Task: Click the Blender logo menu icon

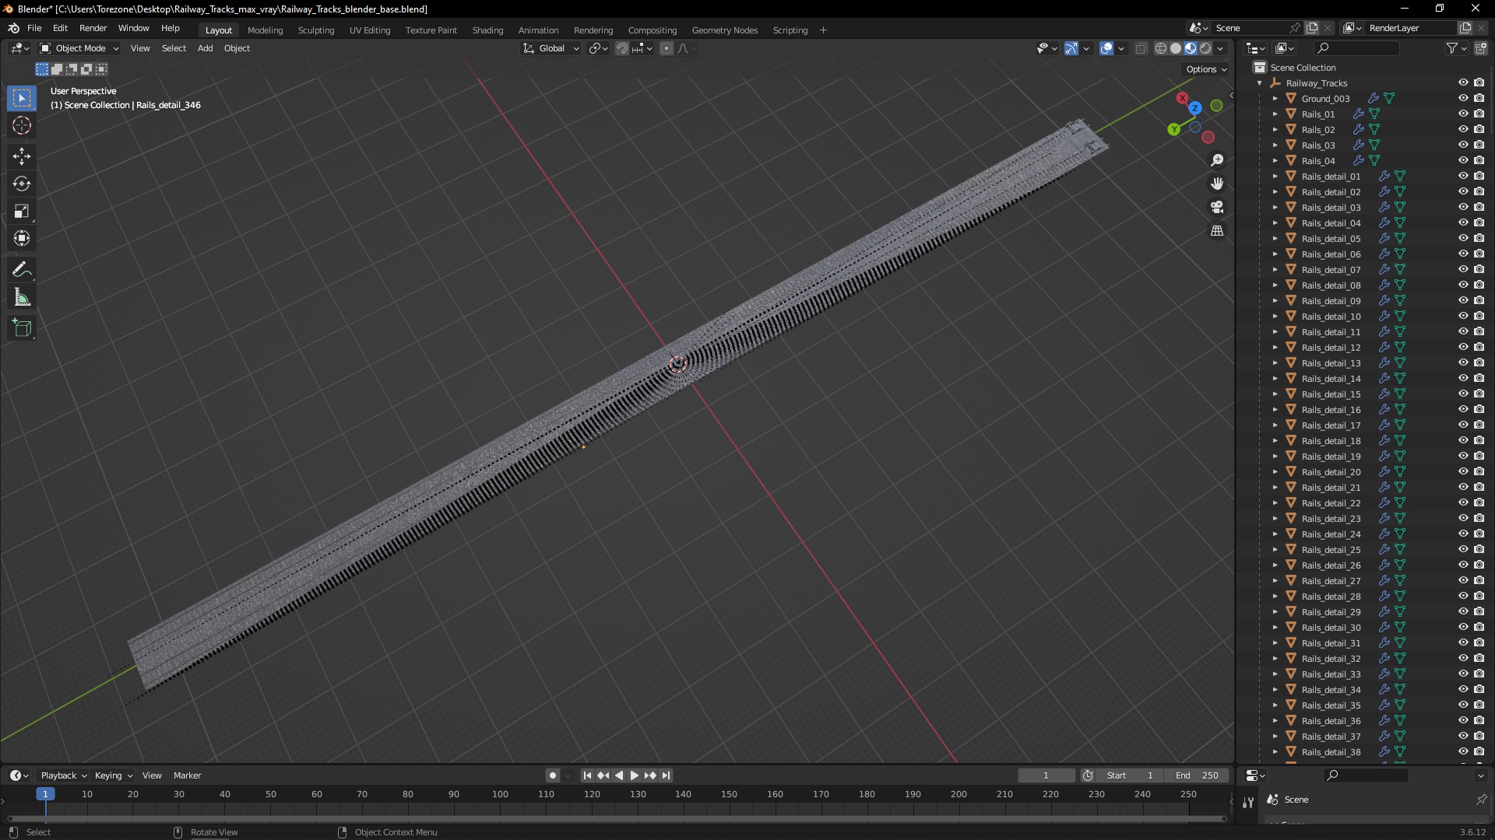Action: click(x=13, y=28)
